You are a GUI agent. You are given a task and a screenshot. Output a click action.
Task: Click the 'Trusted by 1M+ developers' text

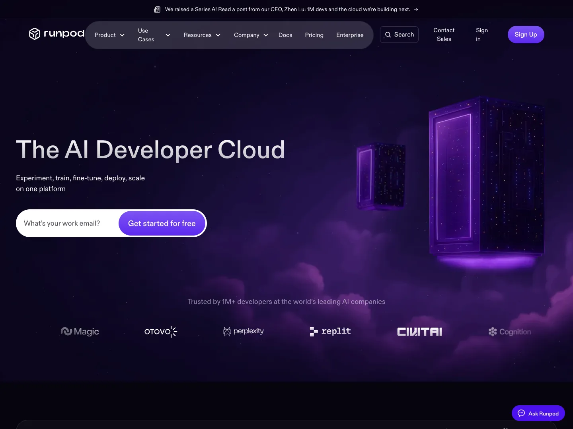(x=286, y=301)
